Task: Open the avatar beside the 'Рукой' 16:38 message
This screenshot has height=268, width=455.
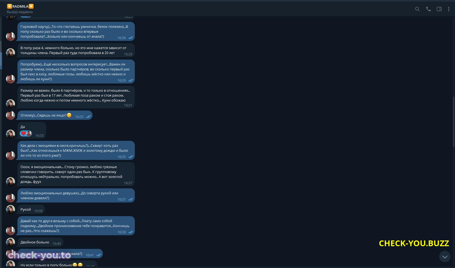Action: point(10,209)
